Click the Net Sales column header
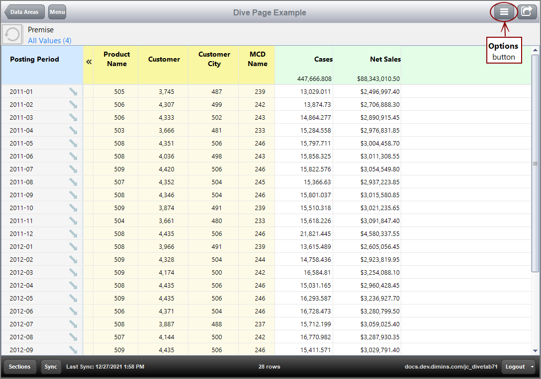The height and width of the screenshot is (379, 541). coord(367,65)
